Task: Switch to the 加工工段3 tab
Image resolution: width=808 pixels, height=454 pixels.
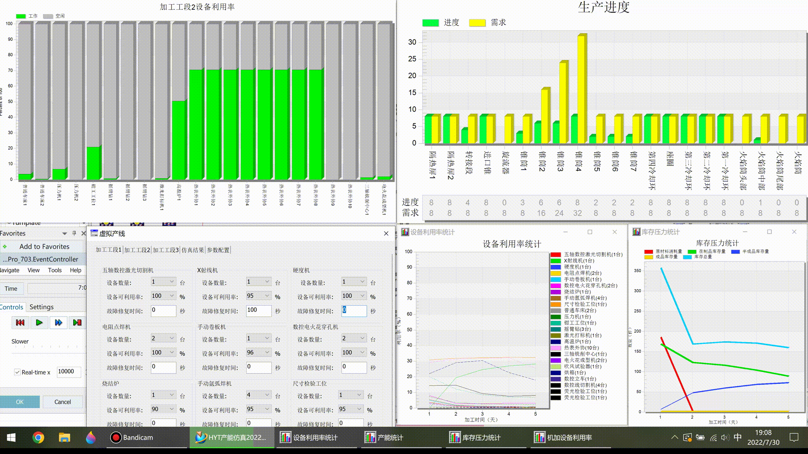Action: coord(165,250)
